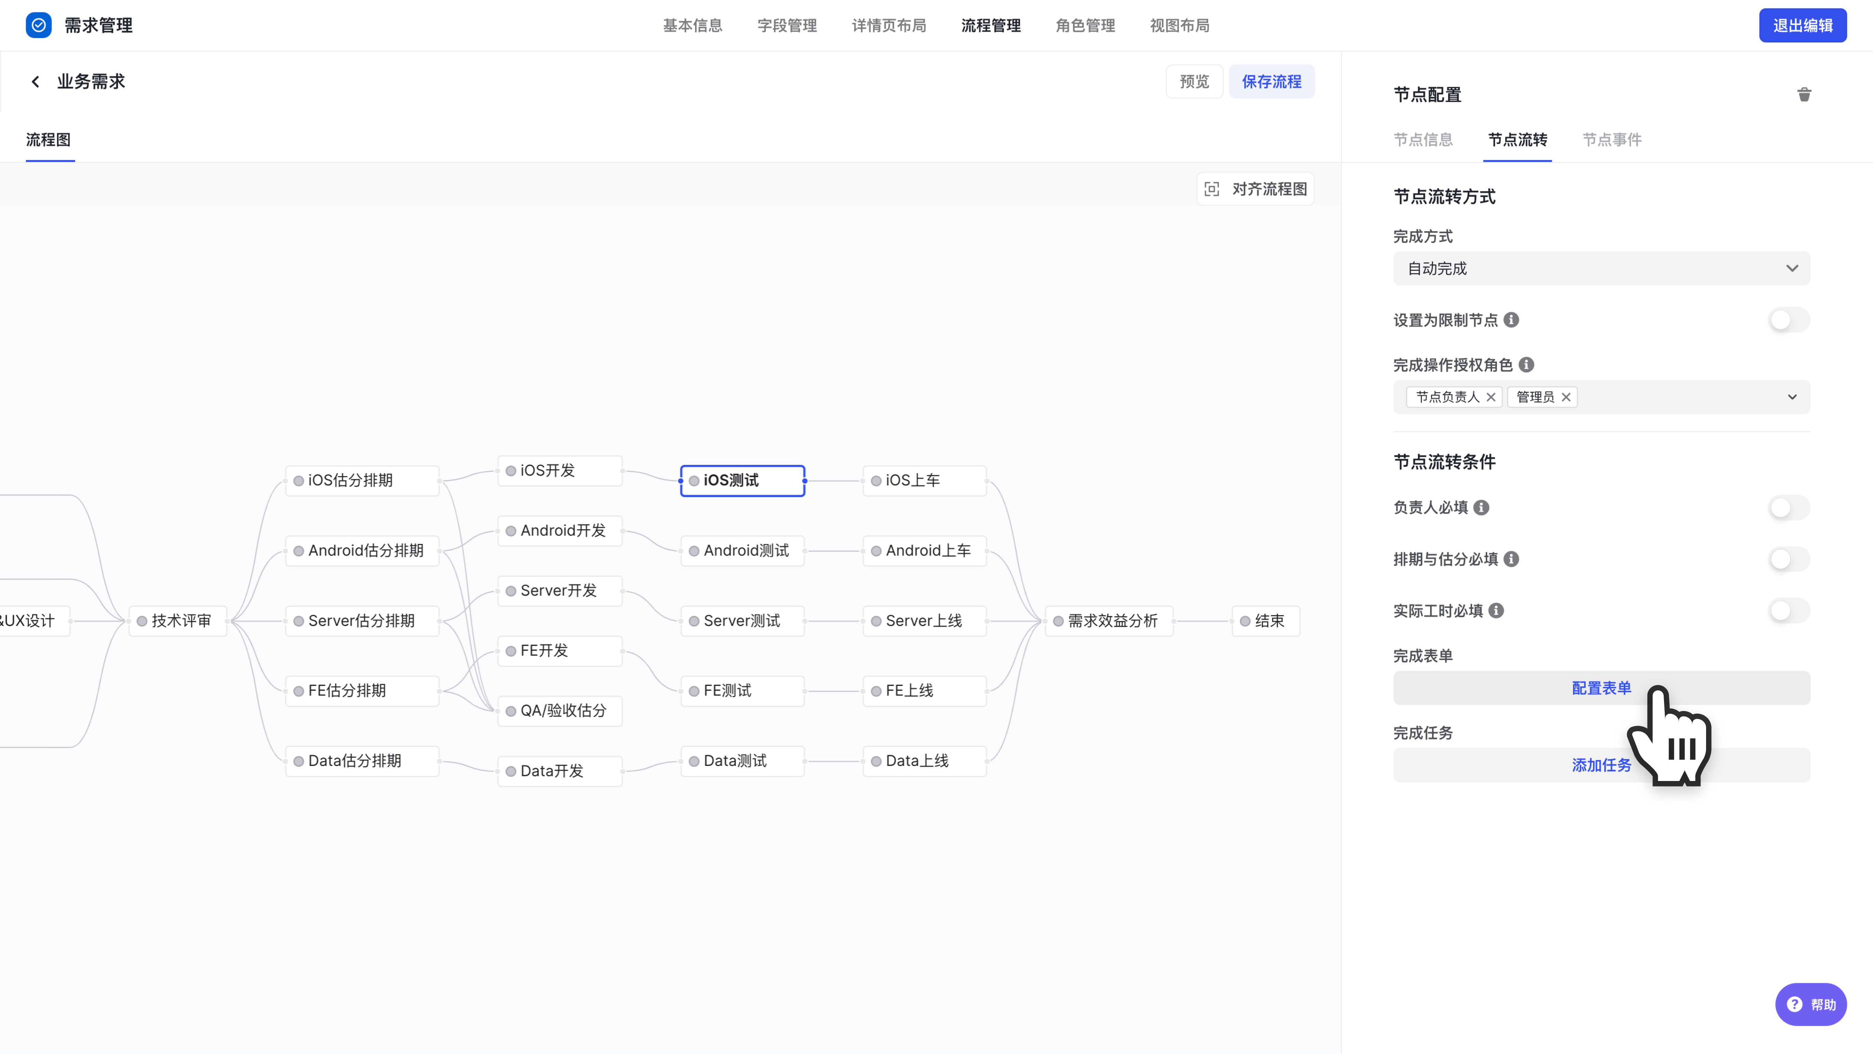Image resolution: width=1873 pixels, height=1054 pixels.
Task: Click right connector handle of iOS测试 node
Action: pos(805,481)
